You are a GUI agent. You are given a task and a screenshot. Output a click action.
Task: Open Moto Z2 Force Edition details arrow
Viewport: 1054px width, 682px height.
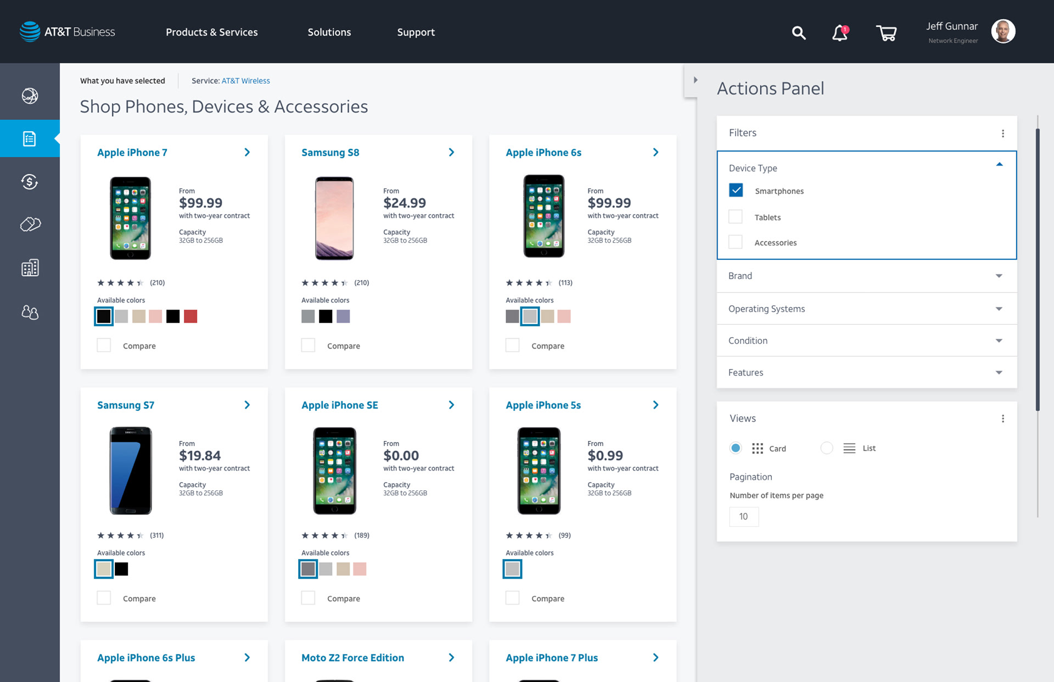point(451,657)
